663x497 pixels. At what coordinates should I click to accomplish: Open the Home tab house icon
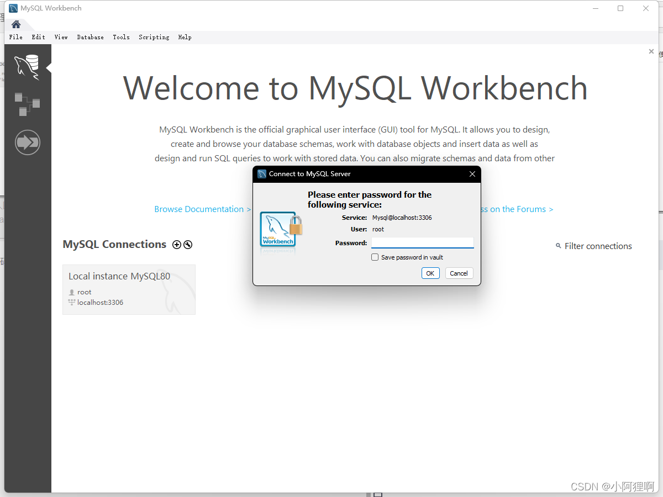click(x=16, y=24)
